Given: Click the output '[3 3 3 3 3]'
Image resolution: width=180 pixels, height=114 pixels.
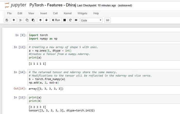Looking at the screenshot, I should [37, 107].
